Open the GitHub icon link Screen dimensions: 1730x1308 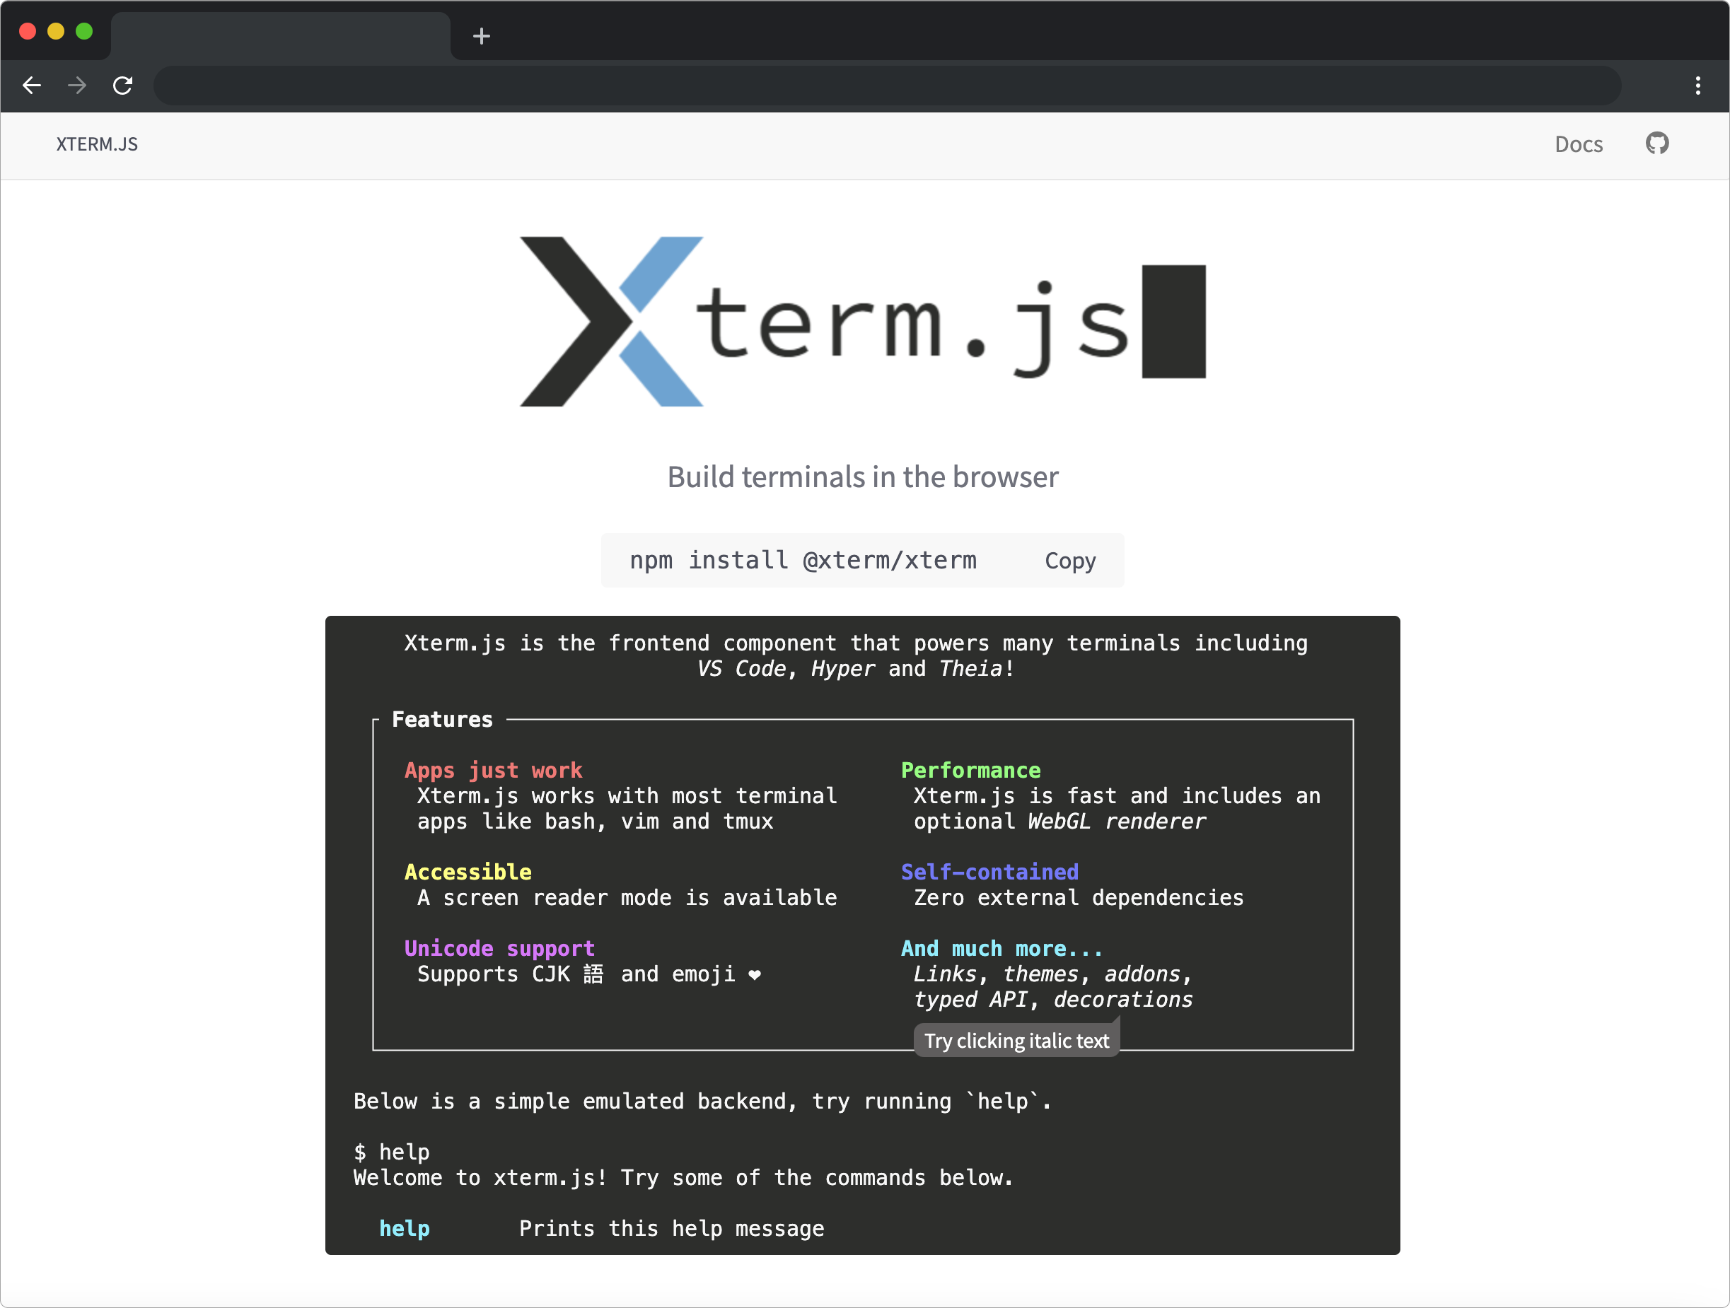1656,143
